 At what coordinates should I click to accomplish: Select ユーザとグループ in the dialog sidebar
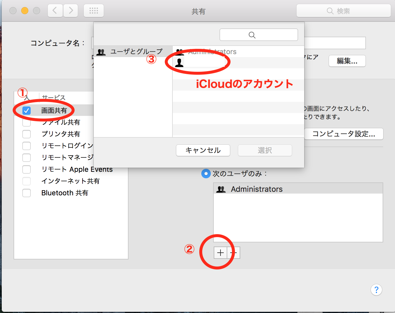(x=133, y=51)
